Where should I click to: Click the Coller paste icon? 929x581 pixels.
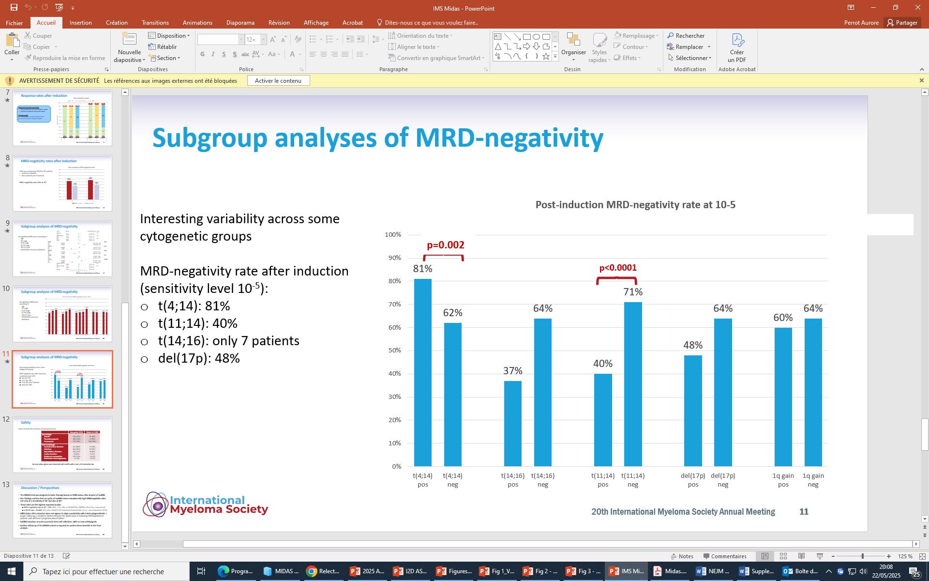tap(12, 41)
